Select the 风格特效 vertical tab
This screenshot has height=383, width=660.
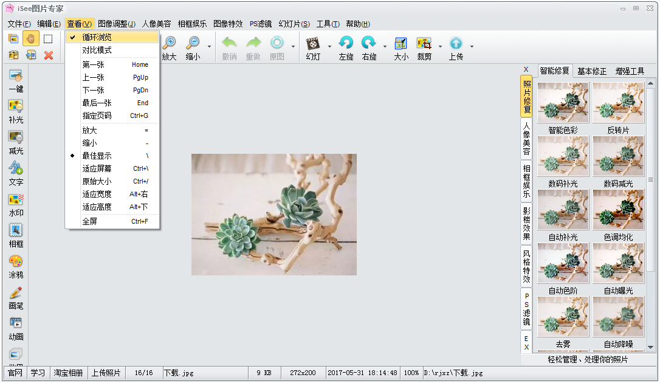526,266
